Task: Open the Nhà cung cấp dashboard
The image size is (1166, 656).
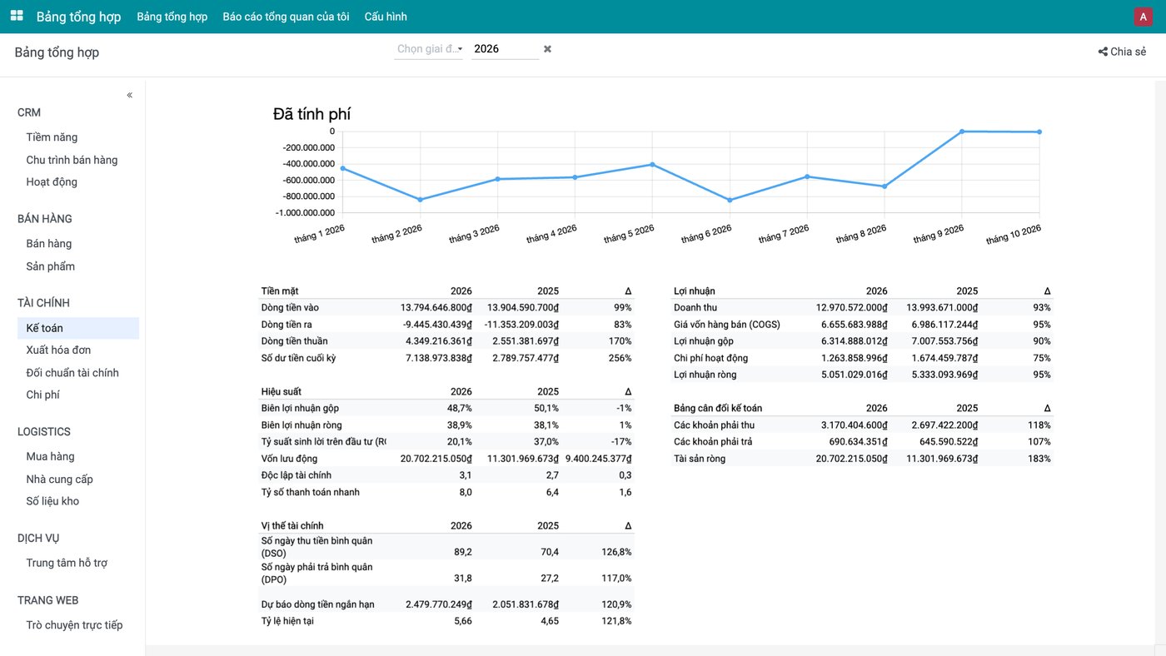Action: click(59, 479)
